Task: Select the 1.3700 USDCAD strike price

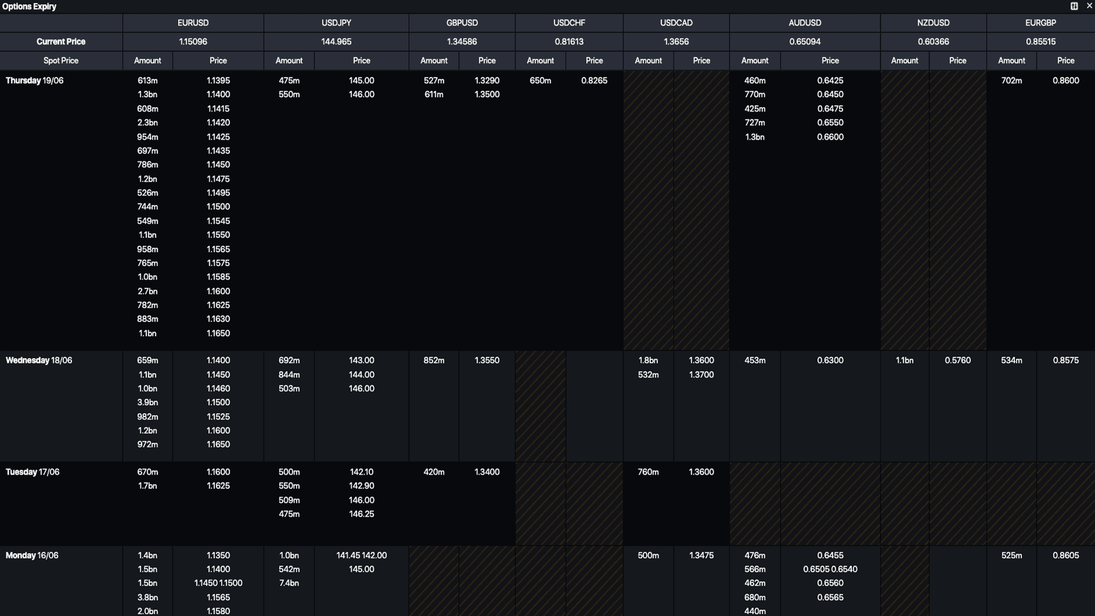Action: [x=701, y=375]
